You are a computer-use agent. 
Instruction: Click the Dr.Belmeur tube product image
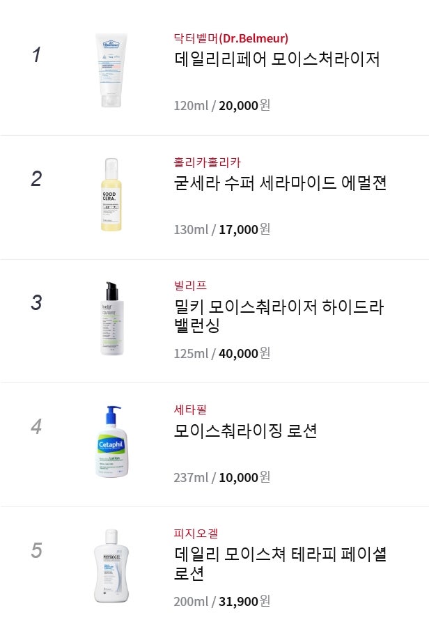click(111, 70)
